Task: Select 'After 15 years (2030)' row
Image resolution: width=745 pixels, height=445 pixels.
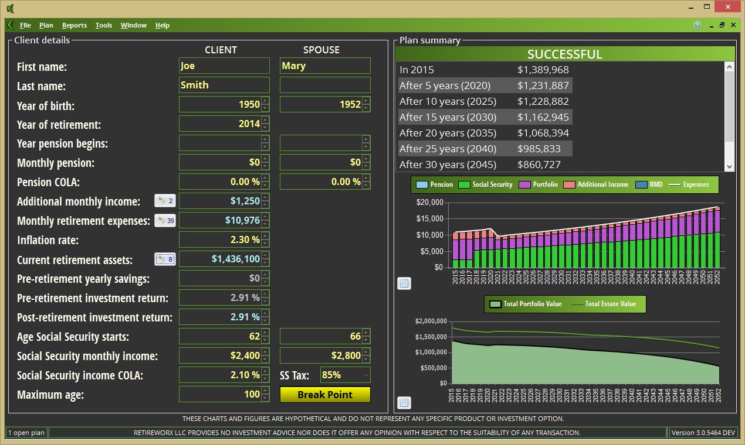Action: coord(485,117)
